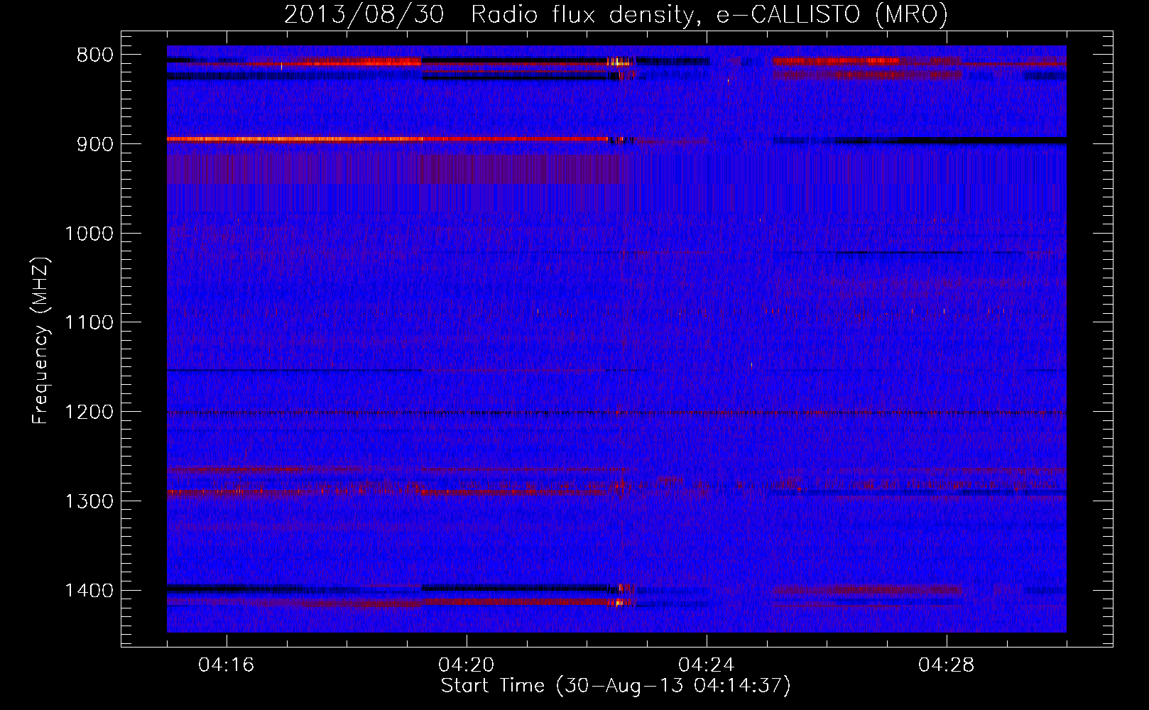Screen dimensions: 1149x710
Task: Select the 1000 frequency tick label
Action: click(89, 234)
